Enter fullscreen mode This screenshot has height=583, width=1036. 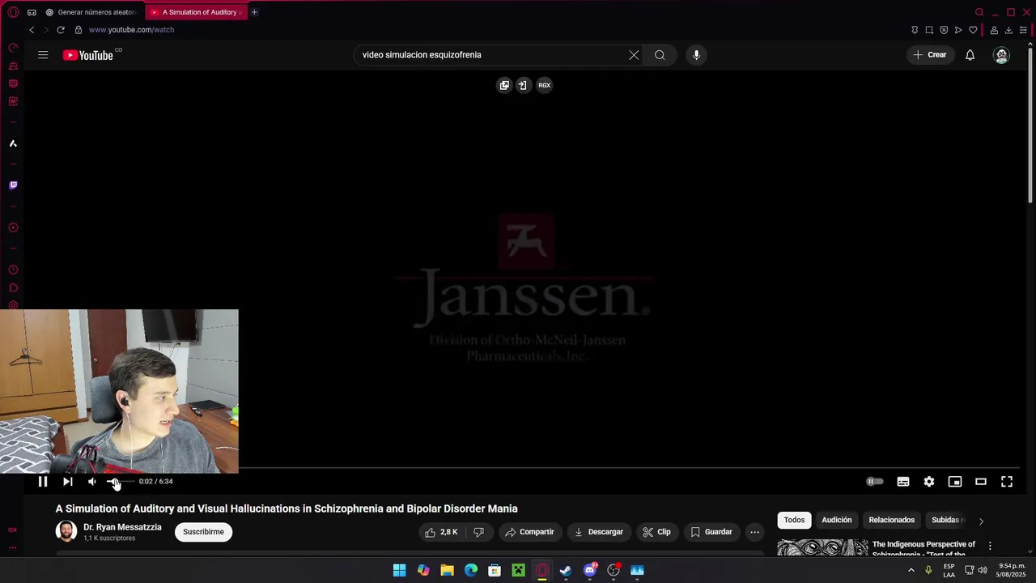(x=1007, y=481)
